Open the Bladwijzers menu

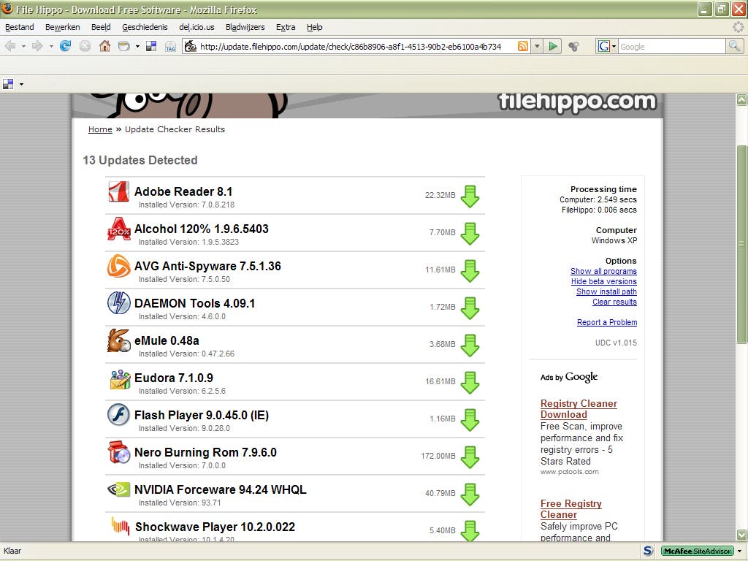tap(245, 27)
